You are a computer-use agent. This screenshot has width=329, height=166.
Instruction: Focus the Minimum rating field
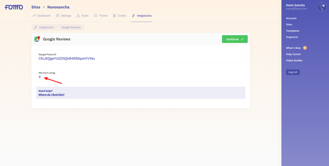pyautogui.click(x=141, y=75)
